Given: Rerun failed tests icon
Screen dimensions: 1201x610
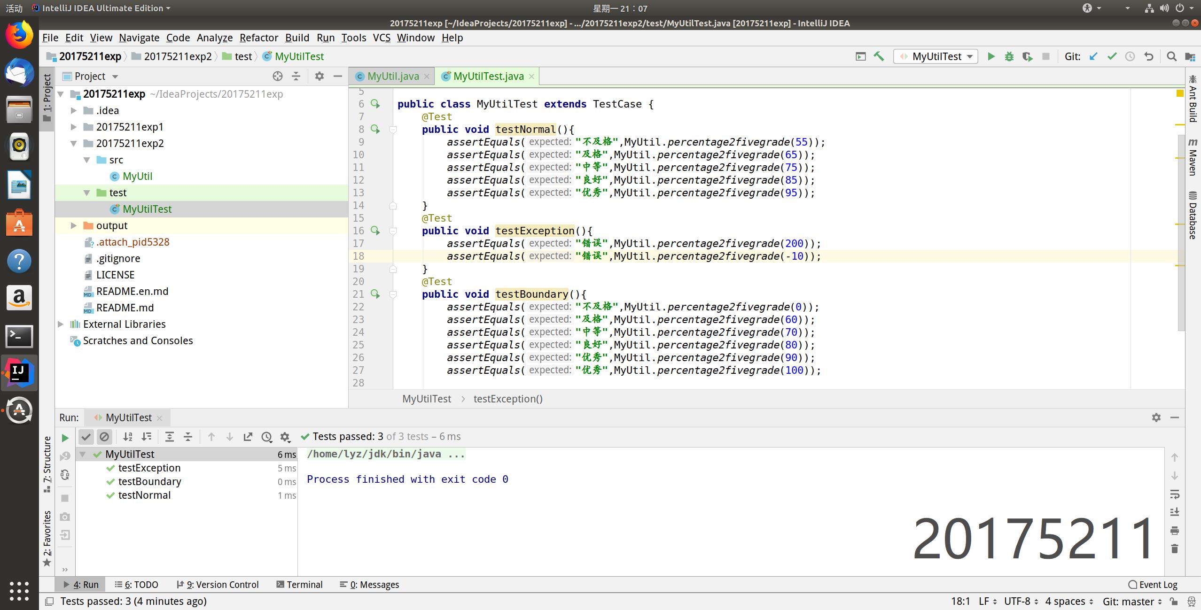Looking at the screenshot, I should click(x=65, y=456).
